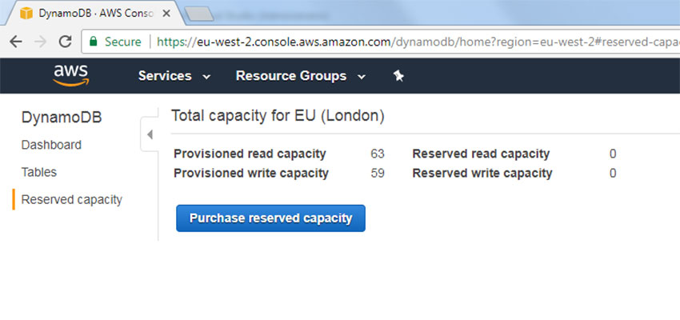Click the green Secure padlock icon
The width and height of the screenshot is (680, 320).
(93, 42)
